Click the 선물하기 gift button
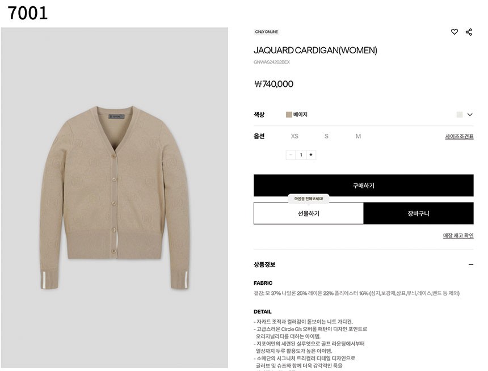This screenshot has width=488, height=371. click(309, 213)
